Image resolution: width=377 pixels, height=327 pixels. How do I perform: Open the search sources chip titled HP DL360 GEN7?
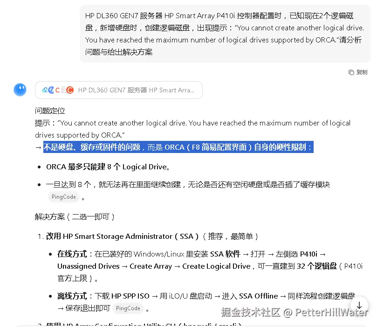pos(119,90)
